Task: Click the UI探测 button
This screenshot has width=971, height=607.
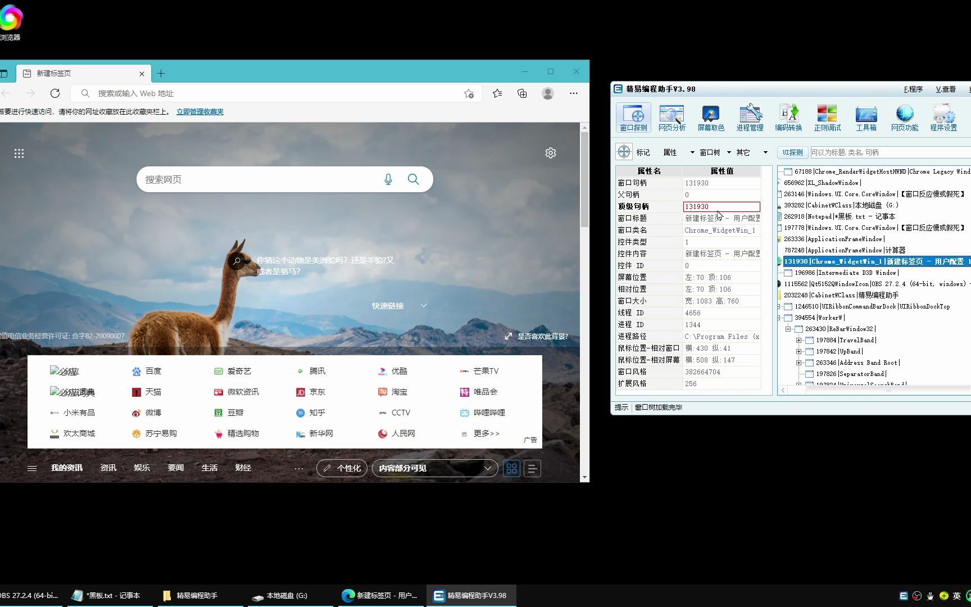Action: pyautogui.click(x=792, y=152)
